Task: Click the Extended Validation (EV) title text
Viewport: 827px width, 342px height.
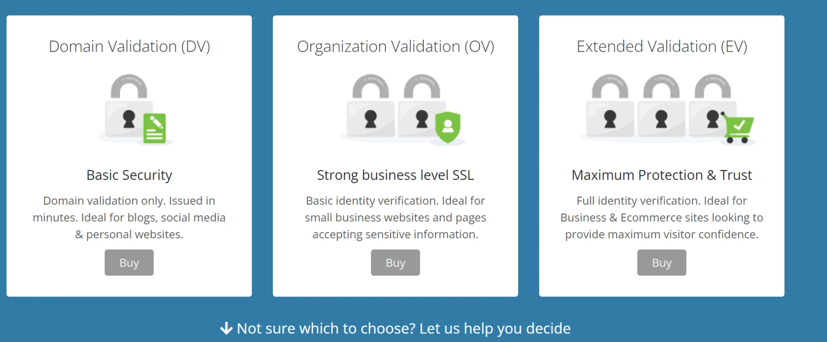Action: point(662,46)
